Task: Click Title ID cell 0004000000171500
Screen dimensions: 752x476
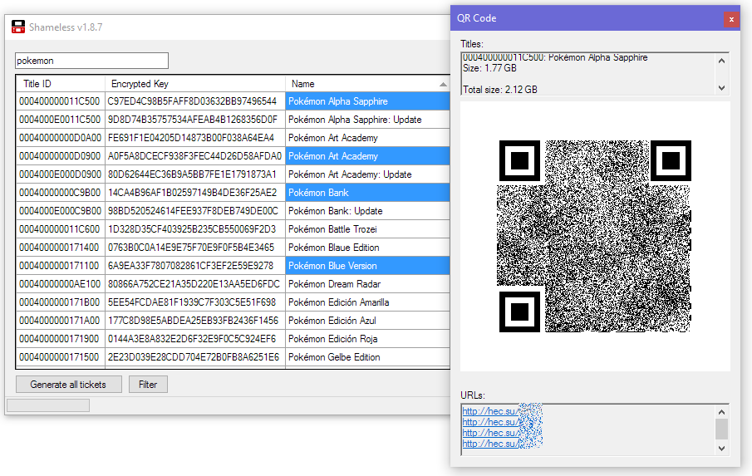Action: [59, 356]
